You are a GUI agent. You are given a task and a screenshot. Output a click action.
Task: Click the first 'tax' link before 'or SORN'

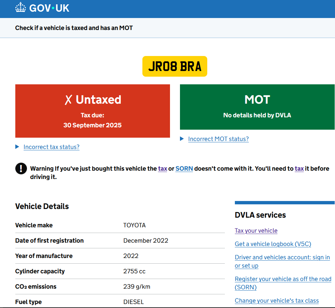click(x=162, y=169)
